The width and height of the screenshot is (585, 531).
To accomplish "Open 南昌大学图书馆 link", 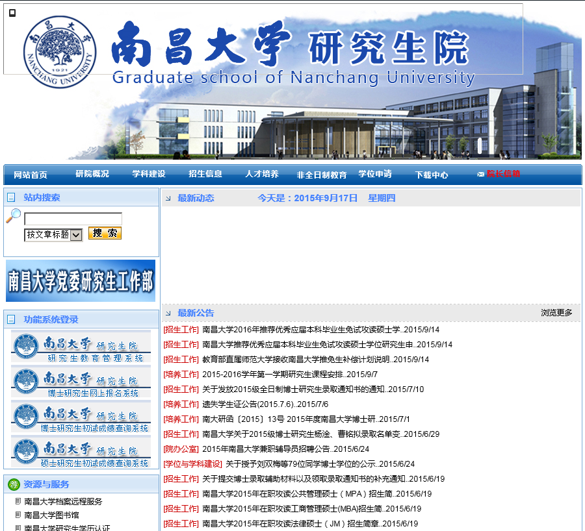I will click(x=51, y=515).
